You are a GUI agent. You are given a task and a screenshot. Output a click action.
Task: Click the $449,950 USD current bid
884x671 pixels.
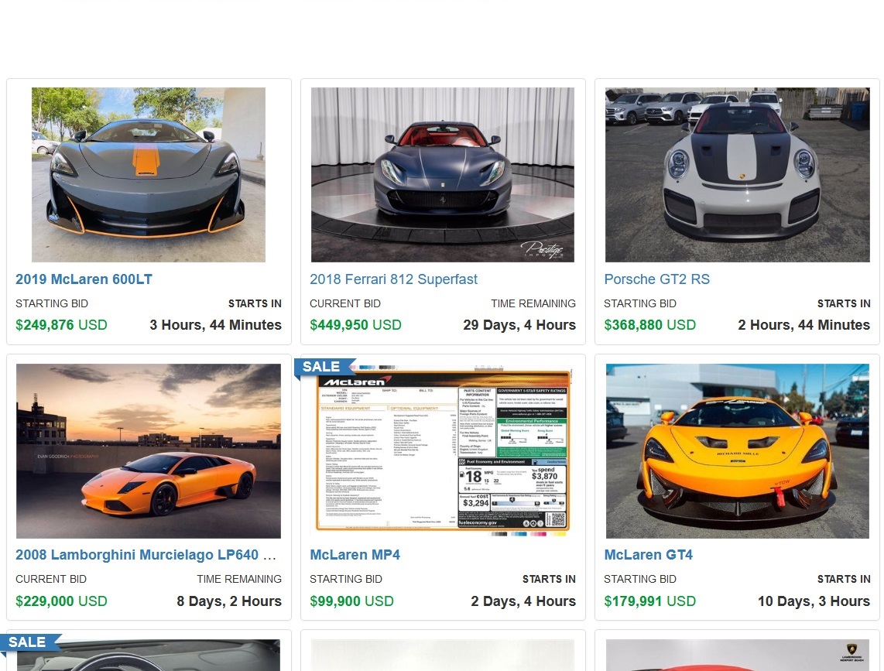click(x=356, y=325)
